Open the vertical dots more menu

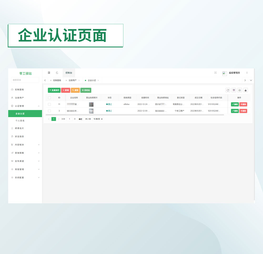point(247,73)
